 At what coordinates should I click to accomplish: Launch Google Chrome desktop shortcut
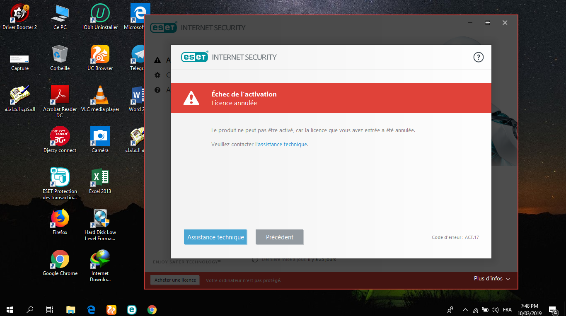[60, 263]
